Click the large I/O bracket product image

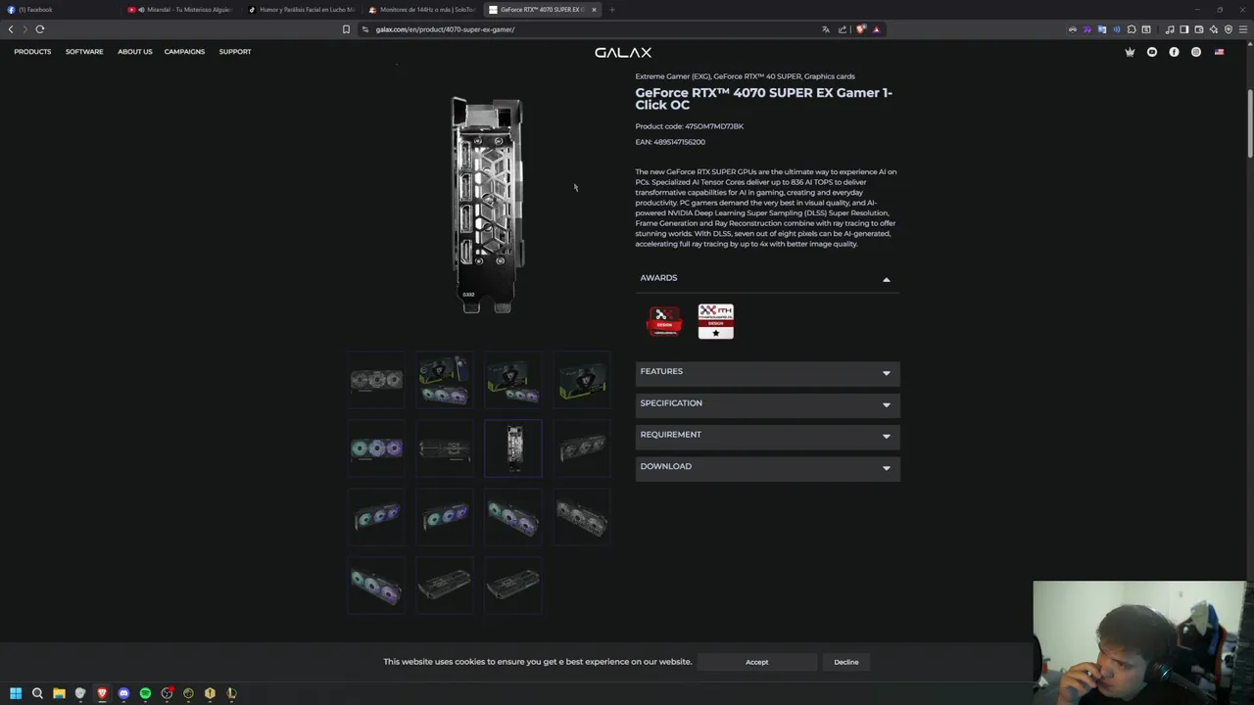tap(487, 205)
